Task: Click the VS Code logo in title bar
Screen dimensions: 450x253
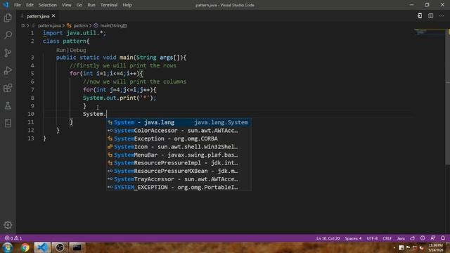Action: coord(6,5)
